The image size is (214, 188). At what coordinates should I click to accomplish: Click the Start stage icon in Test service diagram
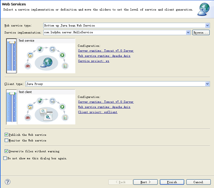click(62, 55)
